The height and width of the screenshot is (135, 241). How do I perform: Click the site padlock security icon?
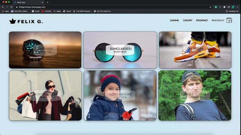coord(17,7)
